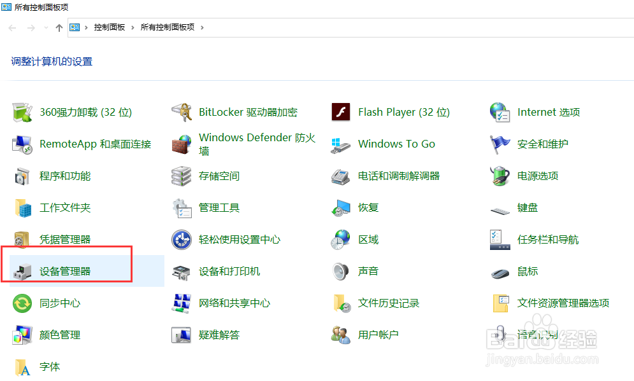Viewport: 634px width, 381px height.
Task: Click the 键盘 keyboard icon
Action: coord(500,211)
